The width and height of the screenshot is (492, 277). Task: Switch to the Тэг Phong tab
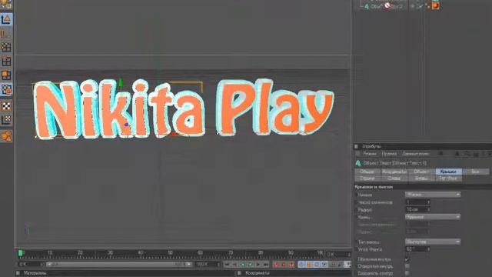448,179
